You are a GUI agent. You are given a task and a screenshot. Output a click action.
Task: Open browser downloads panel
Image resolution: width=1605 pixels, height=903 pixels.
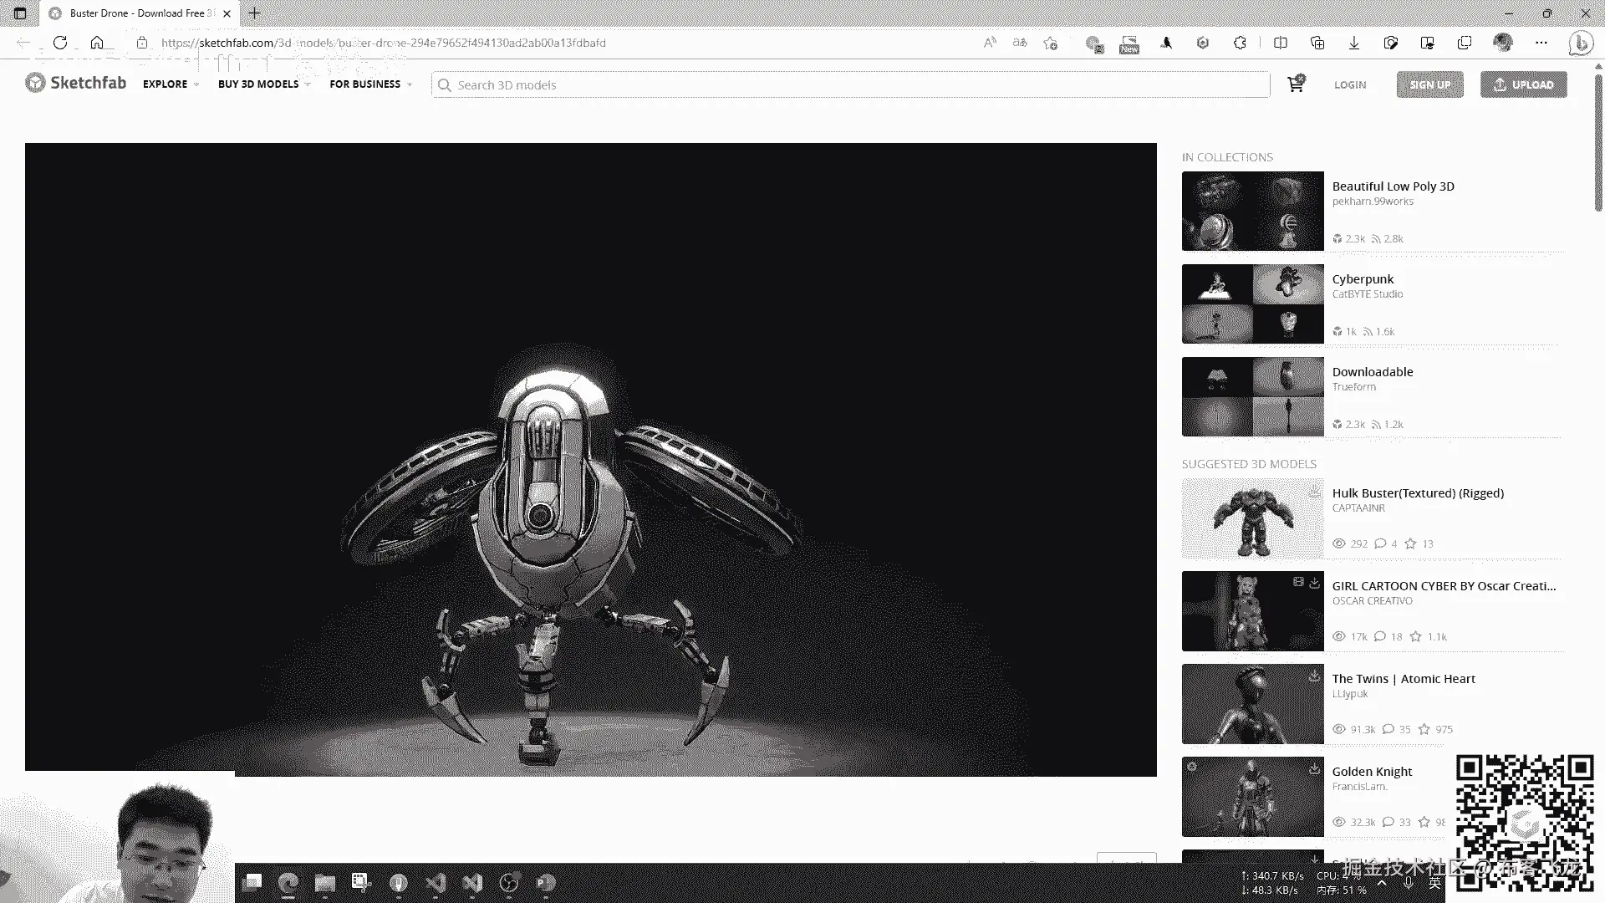(1354, 43)
